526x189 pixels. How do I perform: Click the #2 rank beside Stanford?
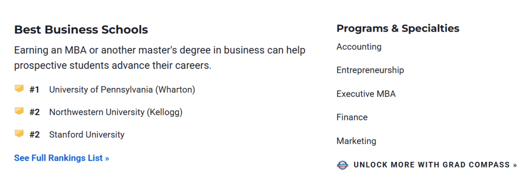click(x=35, y=135)
